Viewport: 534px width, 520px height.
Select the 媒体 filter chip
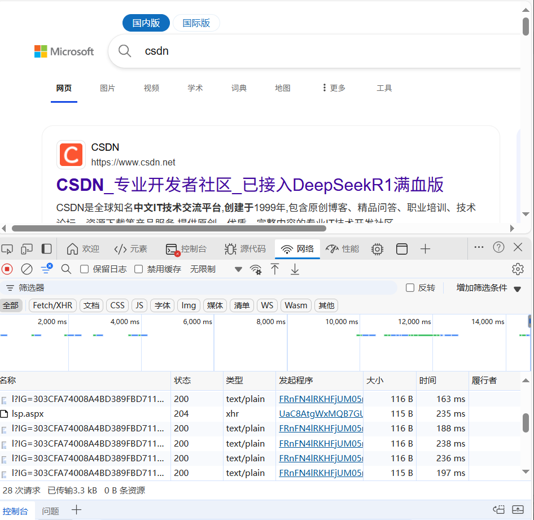pos(215,305)
